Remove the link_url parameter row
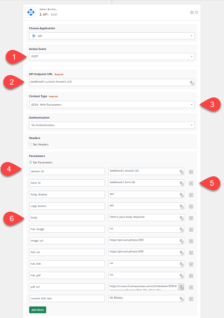224x318 pixels. (191, 253)
